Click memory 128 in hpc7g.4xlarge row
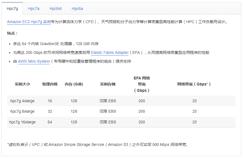Screen dimensions: 243x158 pyautogui.click(x=74, y=101)
